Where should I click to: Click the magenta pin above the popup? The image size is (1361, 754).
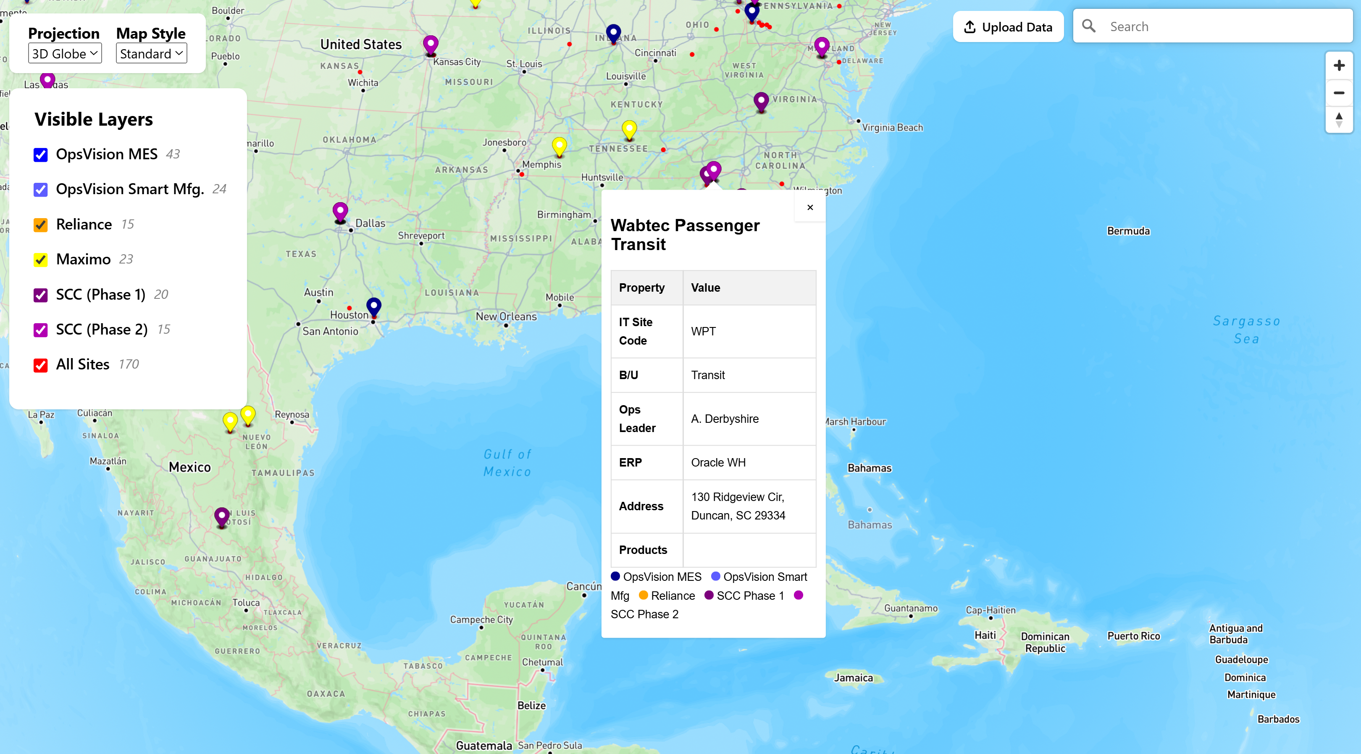pos(713,171)
